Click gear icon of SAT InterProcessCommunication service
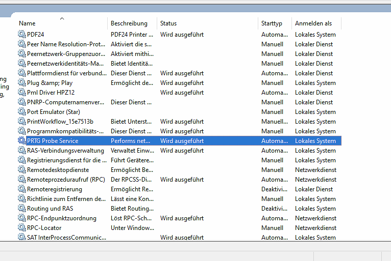Image resolution: width=391 pixels, height=261 pixels. click(x=21, y=237)
